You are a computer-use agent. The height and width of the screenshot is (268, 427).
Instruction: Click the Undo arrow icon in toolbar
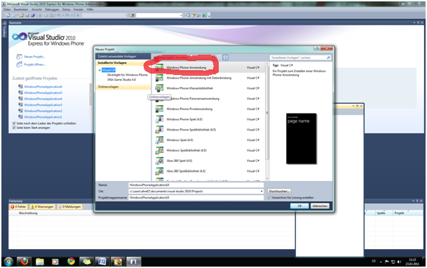click(58, 15)
